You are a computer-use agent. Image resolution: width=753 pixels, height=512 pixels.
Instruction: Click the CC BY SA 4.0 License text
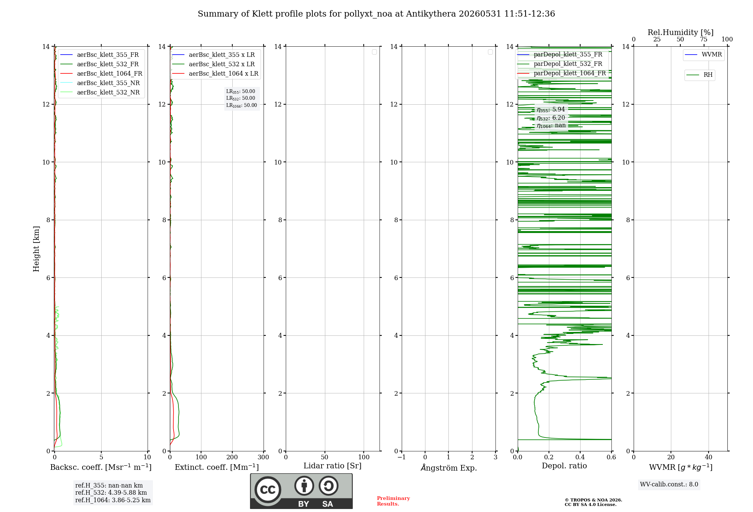pos(590,505)
